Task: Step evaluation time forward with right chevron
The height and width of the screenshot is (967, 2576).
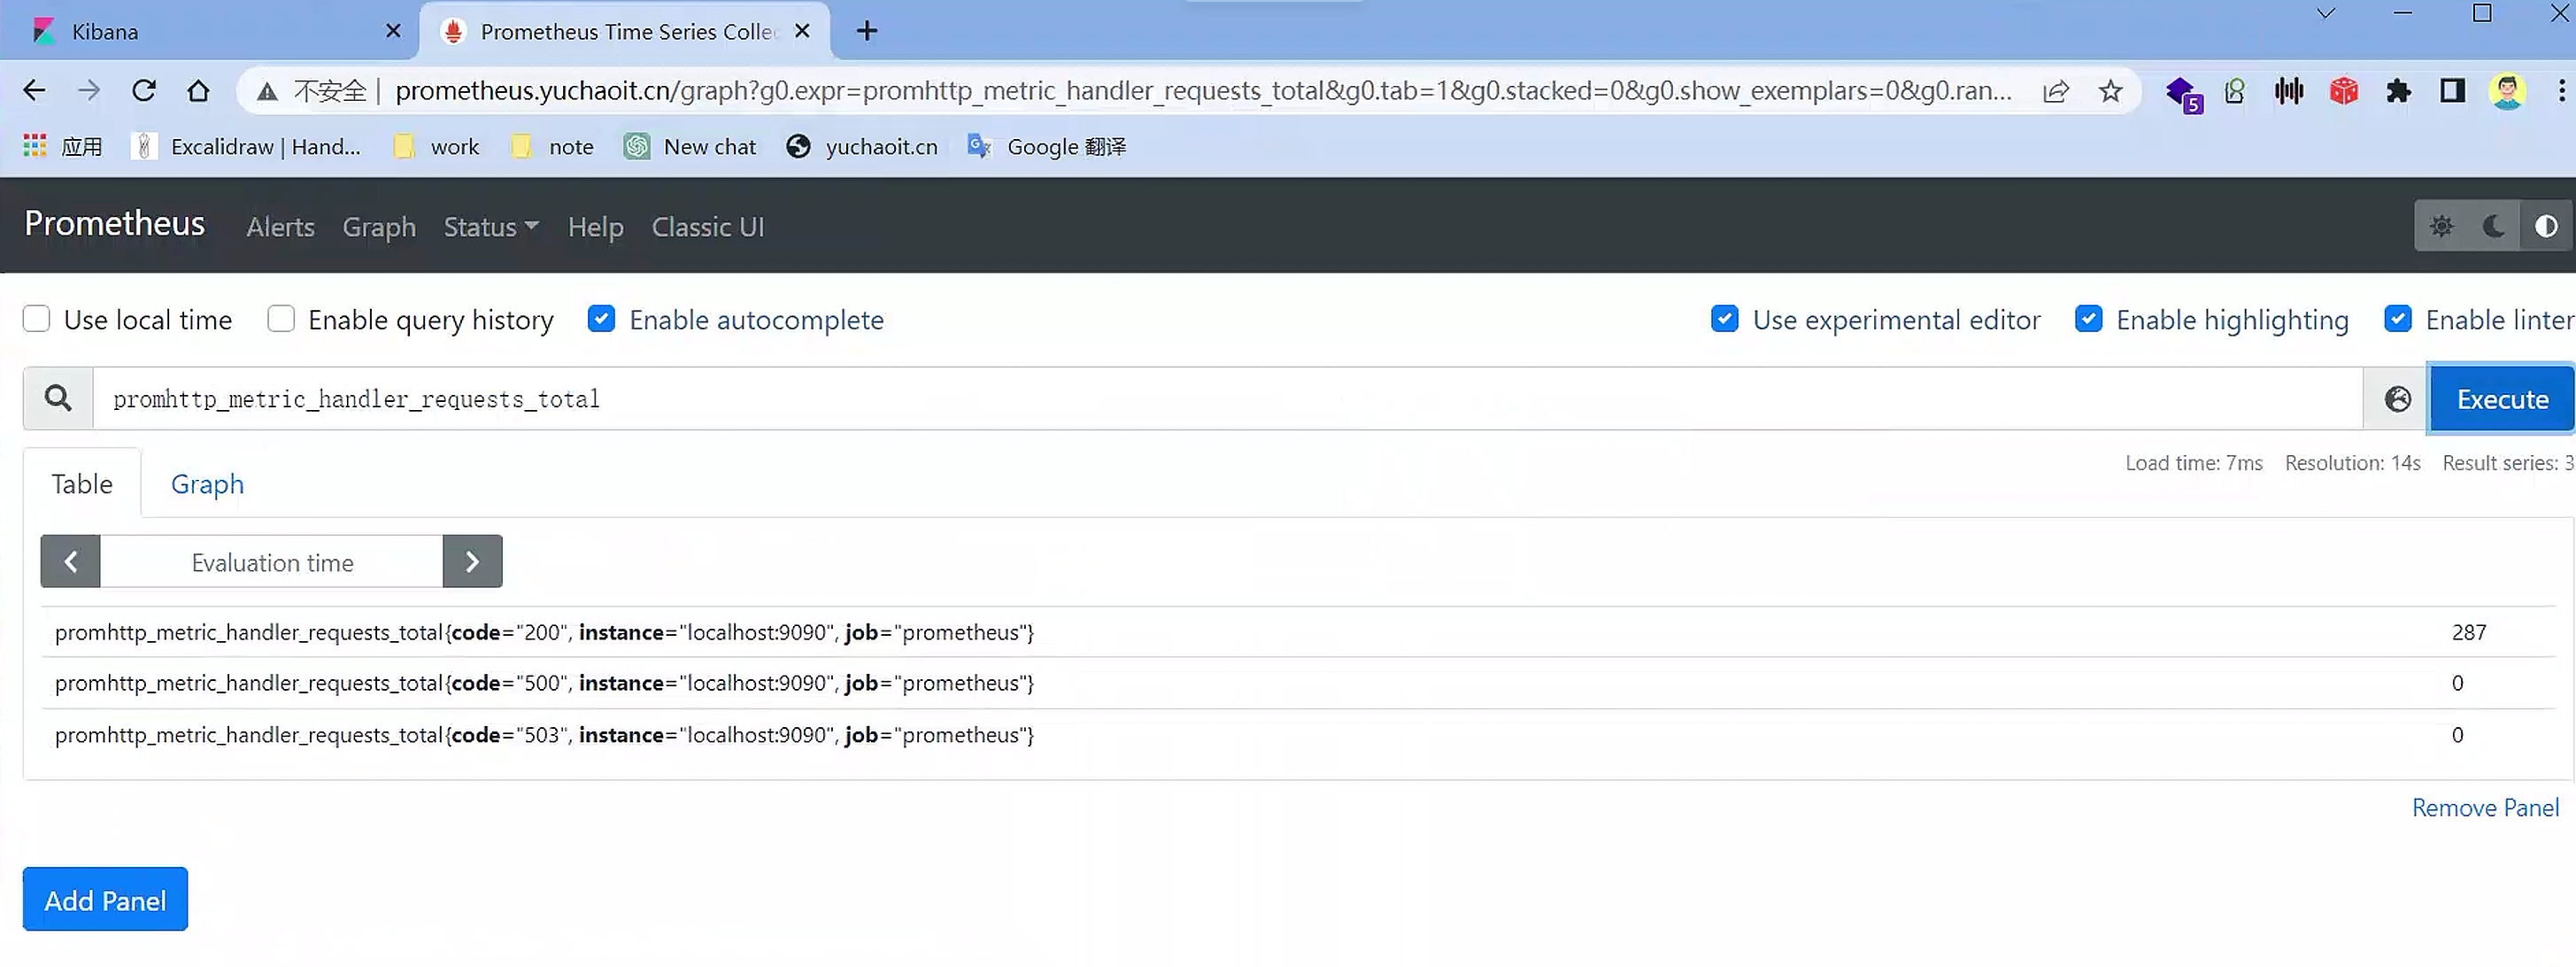Action: click(x=472, y=562)
